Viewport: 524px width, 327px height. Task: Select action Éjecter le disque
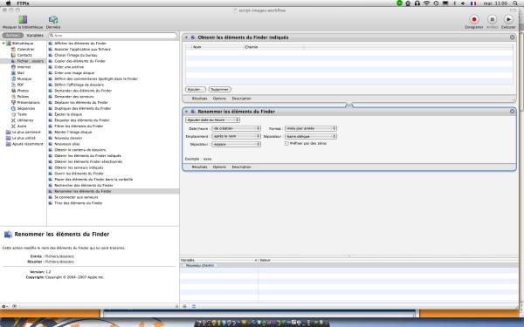tap(65, 114)
